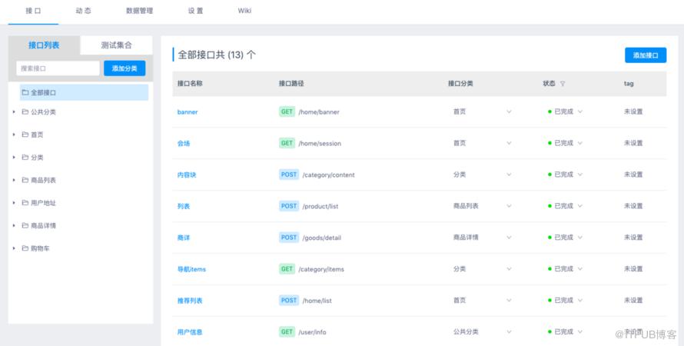Open the banner interface link

[188, 112]
